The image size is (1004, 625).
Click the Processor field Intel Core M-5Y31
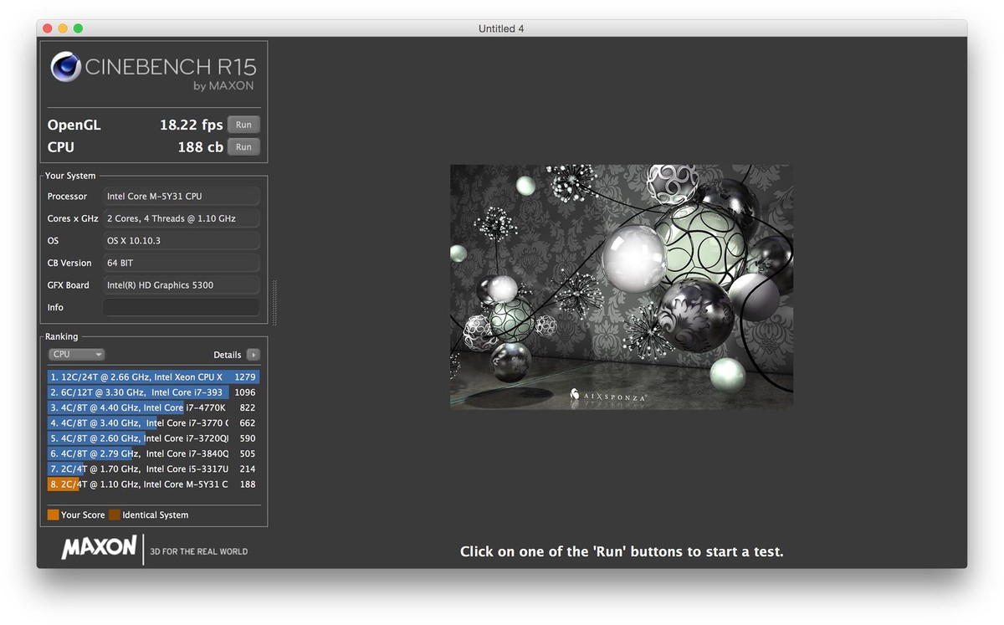point(182,197)
